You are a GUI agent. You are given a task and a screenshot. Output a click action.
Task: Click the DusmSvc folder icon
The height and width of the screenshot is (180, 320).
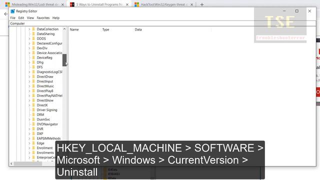coord(33,119)
